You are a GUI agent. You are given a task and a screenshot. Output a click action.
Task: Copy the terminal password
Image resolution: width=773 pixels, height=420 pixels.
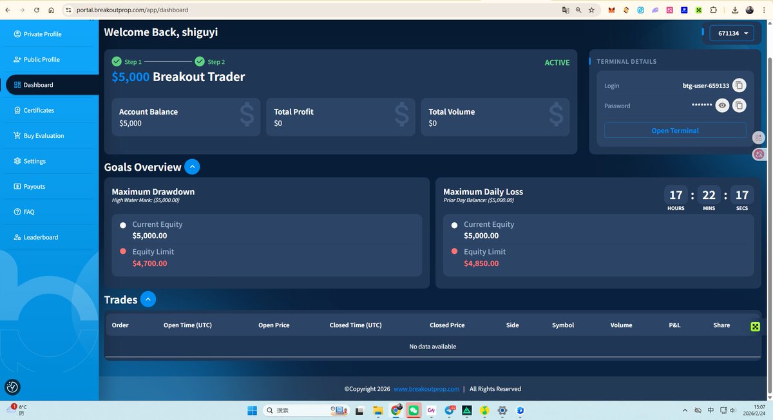[x=740, y=106]
